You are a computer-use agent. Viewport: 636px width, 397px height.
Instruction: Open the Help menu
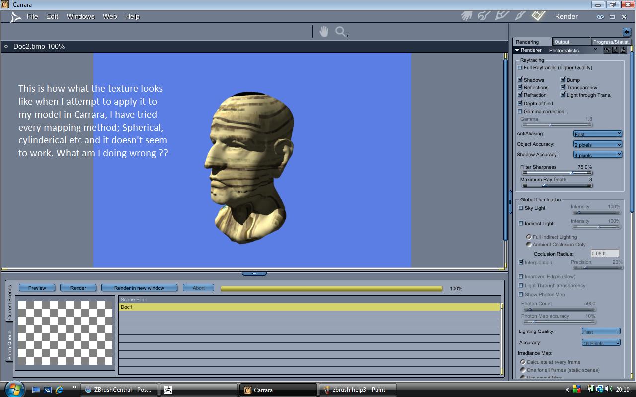point(132,16)
